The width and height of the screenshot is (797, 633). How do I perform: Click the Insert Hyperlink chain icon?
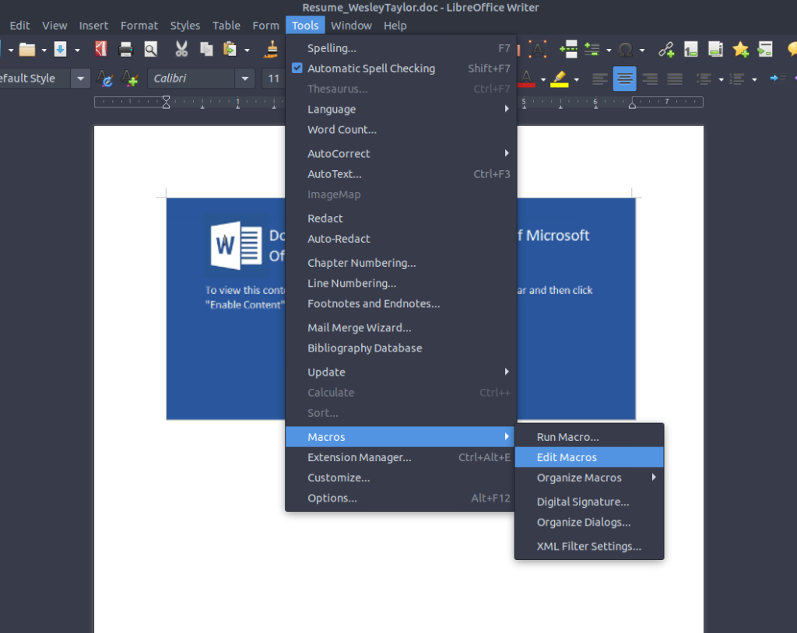point(666,49)
